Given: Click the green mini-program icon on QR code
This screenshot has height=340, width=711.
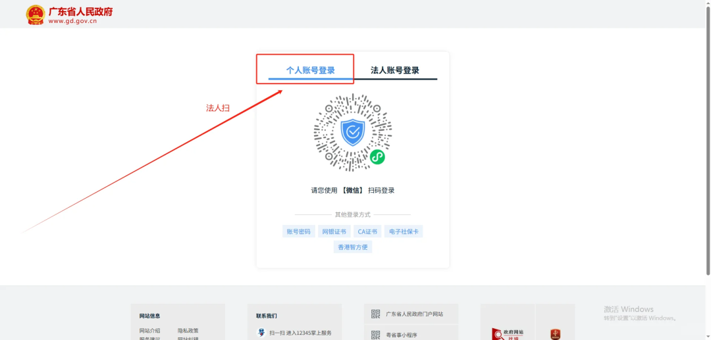Looking at the screenshot, I should [377, 157].
